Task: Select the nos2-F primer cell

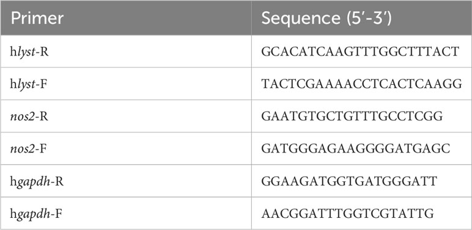Action: point(126,149)
